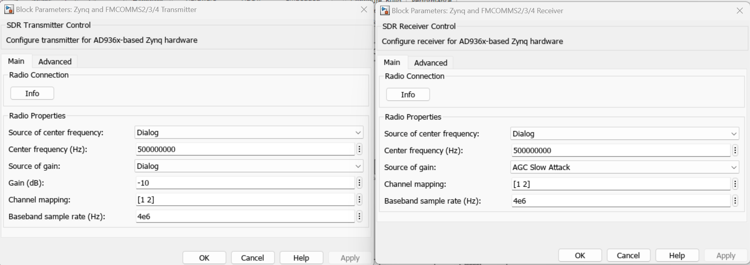Click the Transmitter Gain (dB) input field
Viewport: 750px width, 265px height.
click(245, 183)
